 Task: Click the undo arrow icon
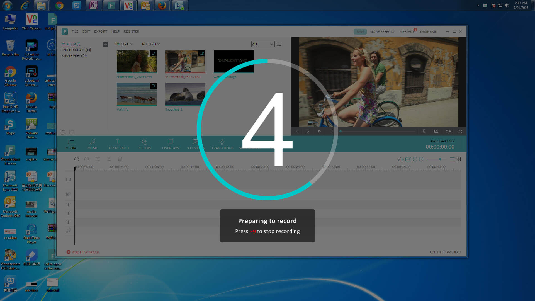click(76, 159)
